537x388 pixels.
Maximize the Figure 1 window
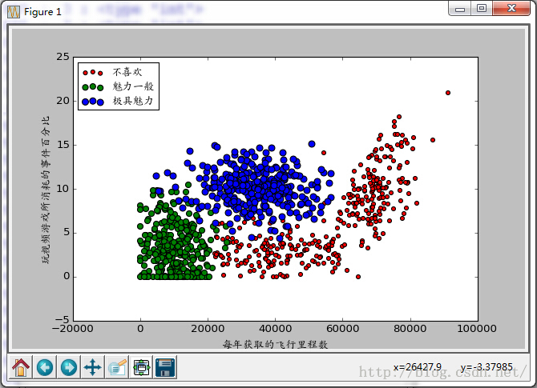(482, 8)
